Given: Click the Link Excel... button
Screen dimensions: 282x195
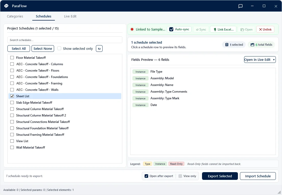Looking at the screenshot, I should tap(223, 30).
